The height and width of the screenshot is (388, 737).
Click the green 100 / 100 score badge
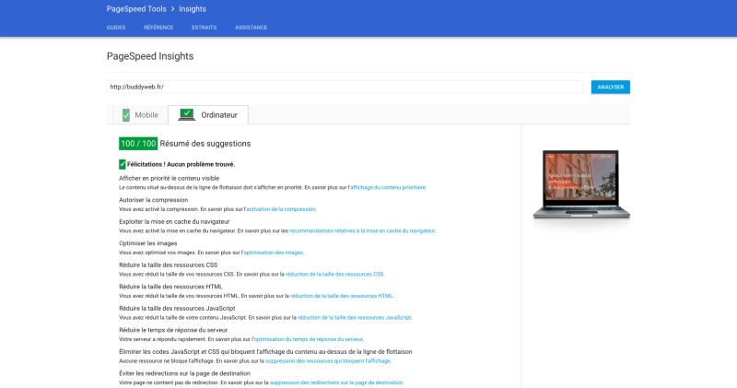click(138, 144)
